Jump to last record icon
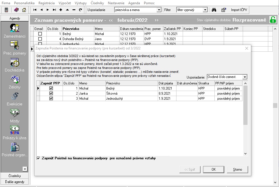 [54, 10]
